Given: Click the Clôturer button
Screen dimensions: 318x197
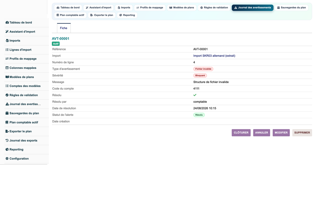Looking at the screenshot, I should 241,133.
